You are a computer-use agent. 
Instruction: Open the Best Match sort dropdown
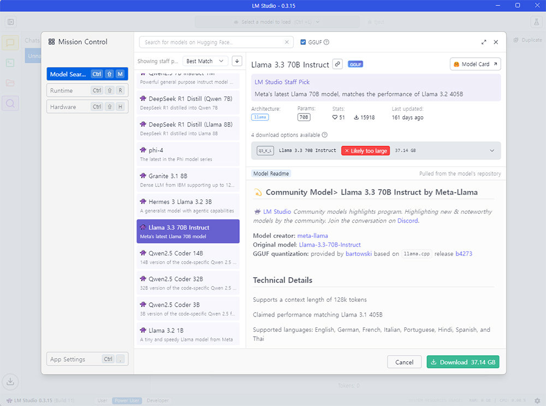(205, 61)
